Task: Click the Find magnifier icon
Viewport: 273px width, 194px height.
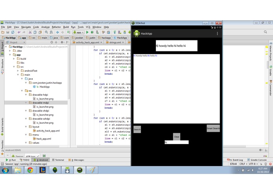Action: pos(46,32)
